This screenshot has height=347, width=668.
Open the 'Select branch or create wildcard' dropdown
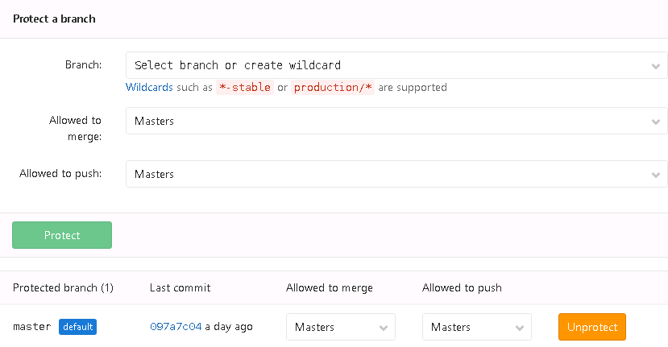[396, 65]
